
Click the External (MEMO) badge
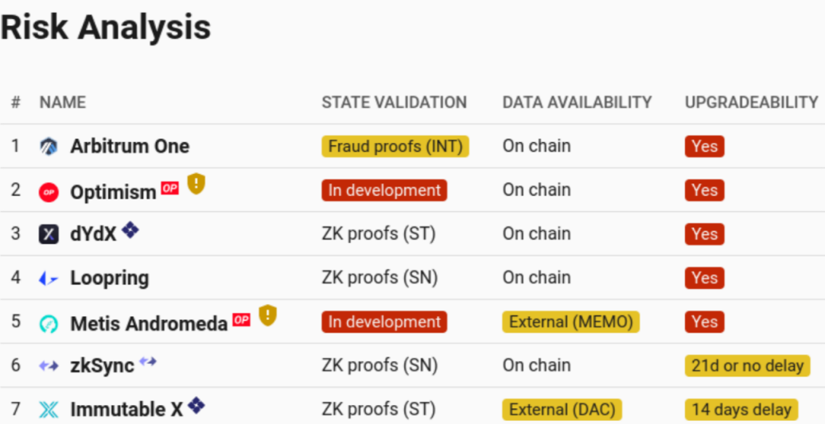tap(570, 322)
